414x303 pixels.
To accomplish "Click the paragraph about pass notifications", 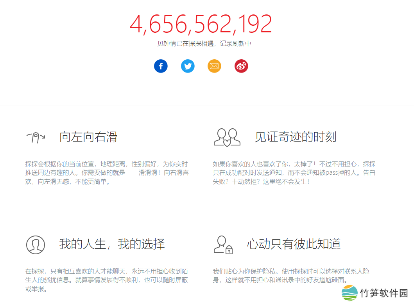I will 294,173.
